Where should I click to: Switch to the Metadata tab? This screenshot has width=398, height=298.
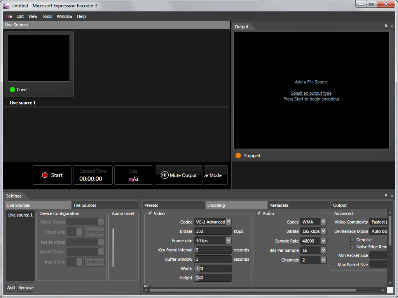coord(299,205)
